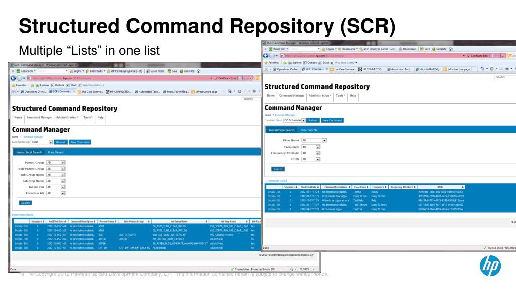Click pink address bar in left window
Viewport: 516px width, 290px height.
coord(120,78)
